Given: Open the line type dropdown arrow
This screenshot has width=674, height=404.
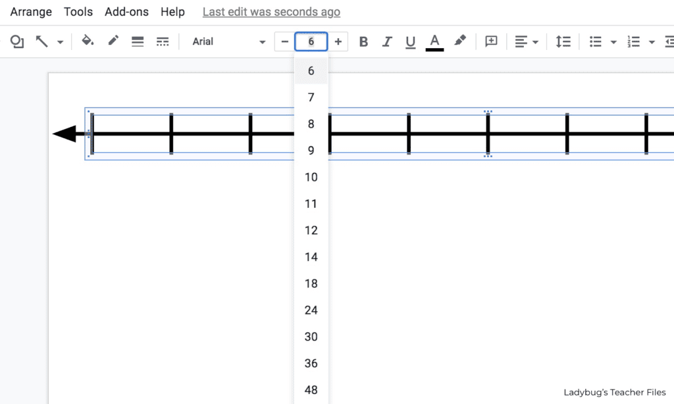Looking at the screenshot, I should click(x=60, y=42).
